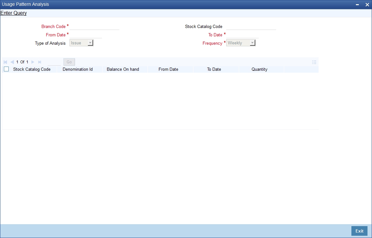Click the Stock Catalog Code input field
Screen dimensions: 372x238
(251, 27)
